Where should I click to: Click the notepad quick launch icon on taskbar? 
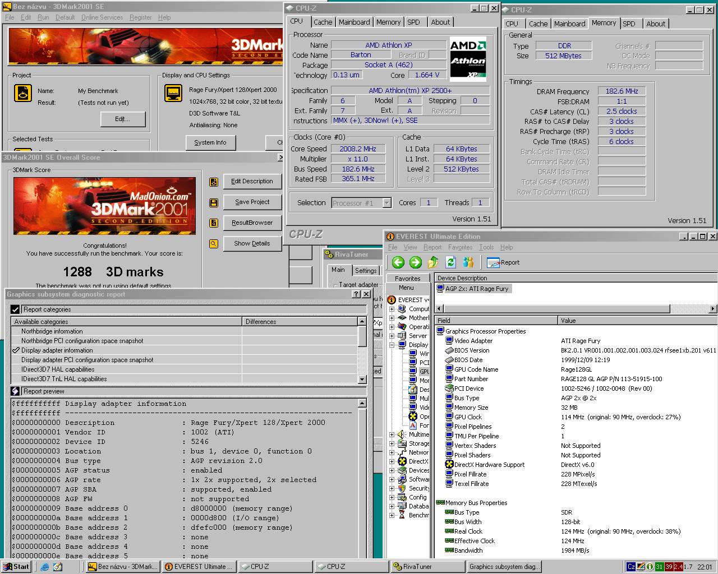[x=58, y=567]
